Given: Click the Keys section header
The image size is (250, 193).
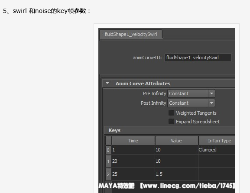Looking at the screenshot, I should pos(169,130).
